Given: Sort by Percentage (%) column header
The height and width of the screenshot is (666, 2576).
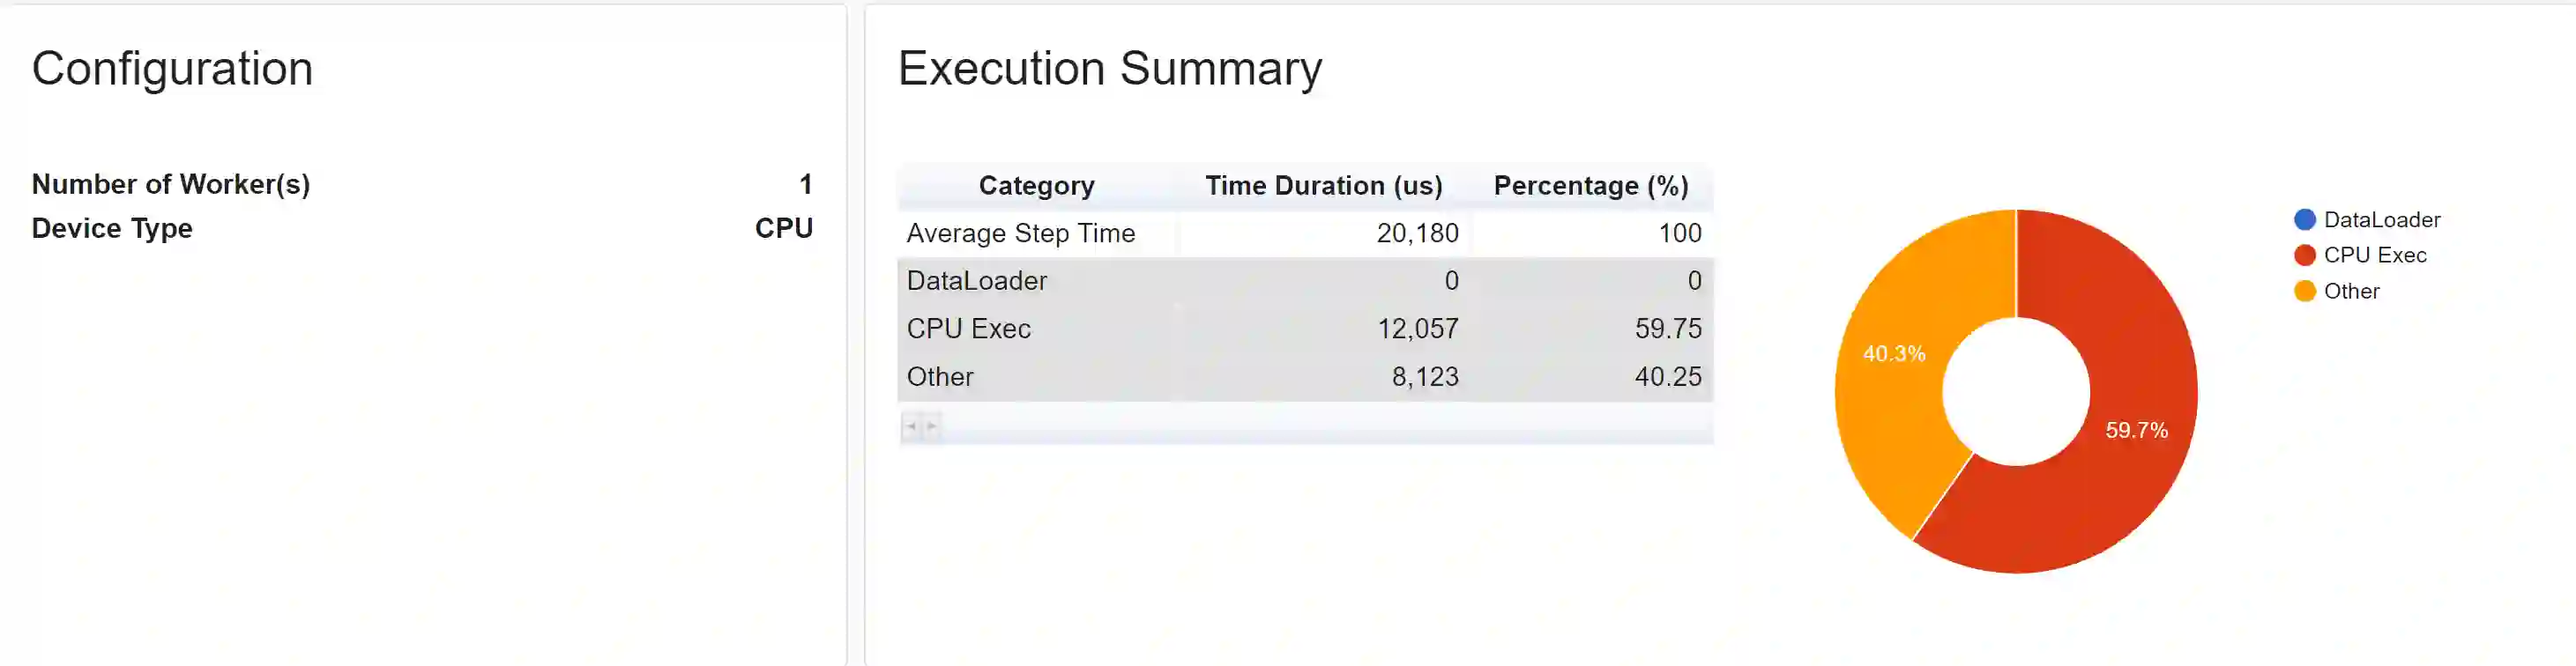Looking at the screenshot, I should pos(1590,186).
